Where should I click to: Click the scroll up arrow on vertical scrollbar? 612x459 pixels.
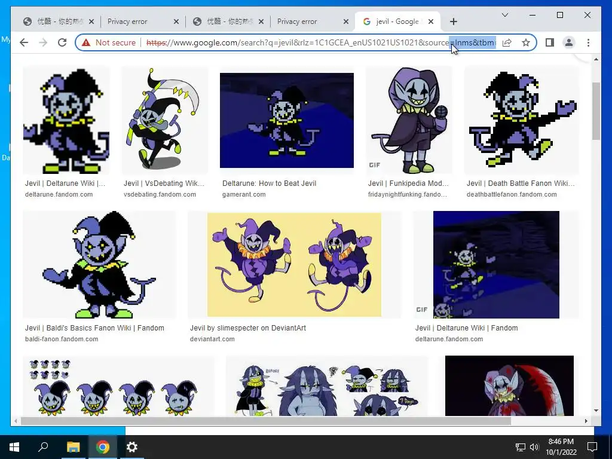pyautogui.click(x=596, y=59)
